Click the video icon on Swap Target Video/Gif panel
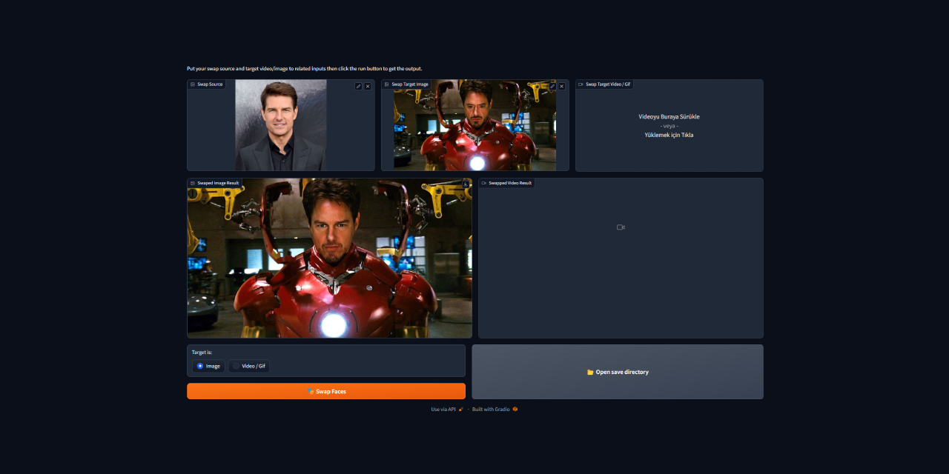The height and width of the screenshot is (474, 949). 581,84
